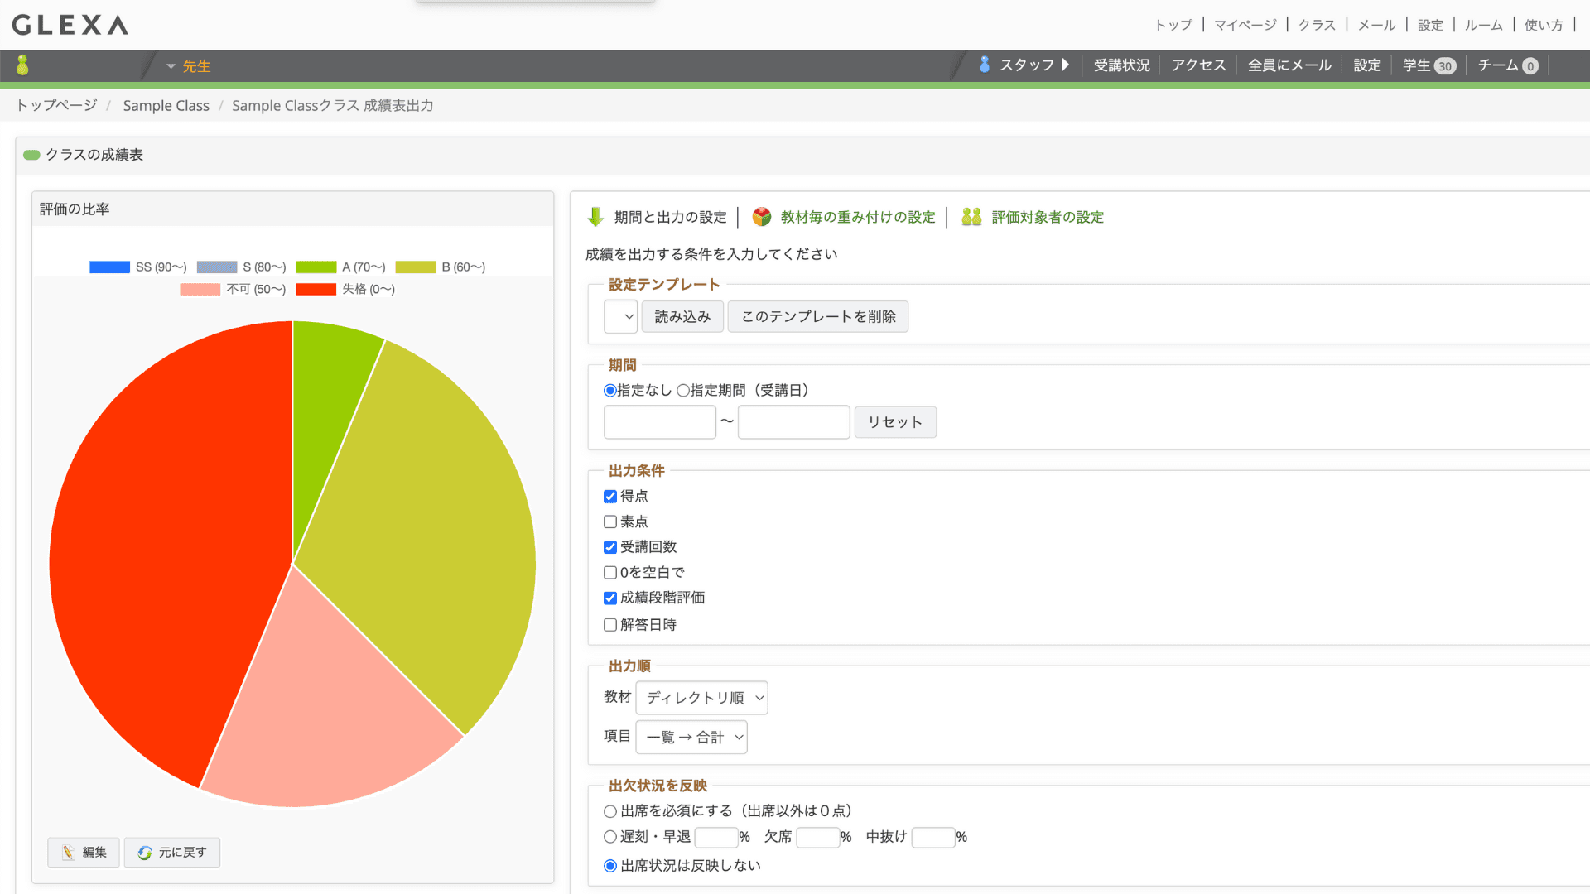Click the blue SS (90〜) legend color swatch
The height and width of the screenshot is (894, 1590).
point(109,267)
